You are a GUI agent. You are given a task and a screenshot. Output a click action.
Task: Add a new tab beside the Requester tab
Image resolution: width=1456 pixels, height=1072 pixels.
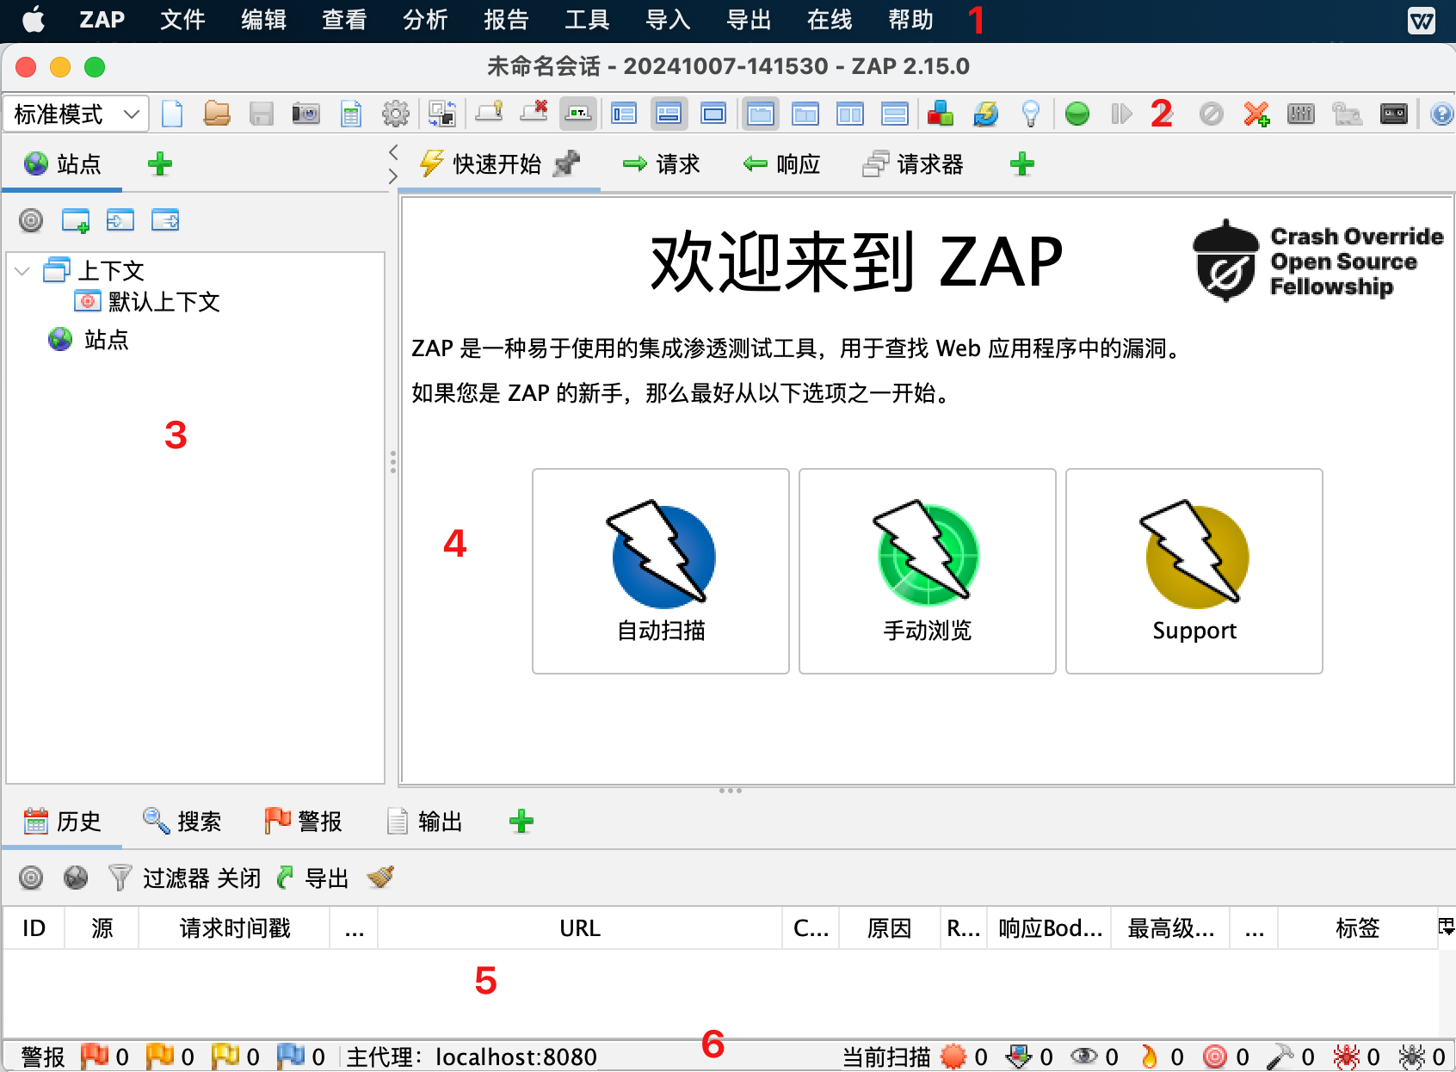[x=1022, y=163]
